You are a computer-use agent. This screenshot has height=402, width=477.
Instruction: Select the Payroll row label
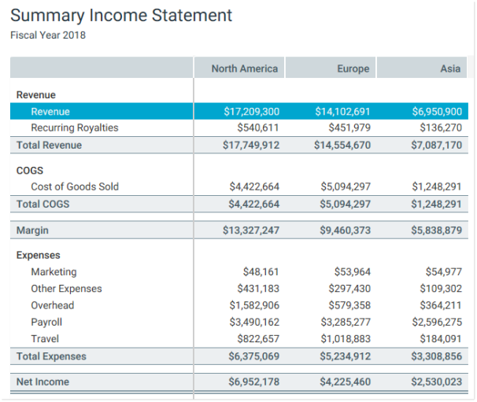point(46,322)
